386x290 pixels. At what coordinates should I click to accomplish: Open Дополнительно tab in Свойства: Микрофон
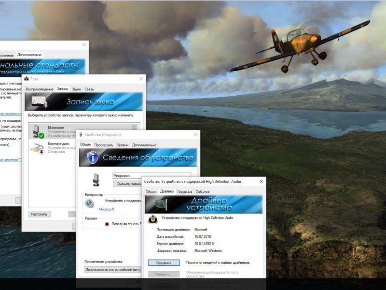click(x=144, y=145)
